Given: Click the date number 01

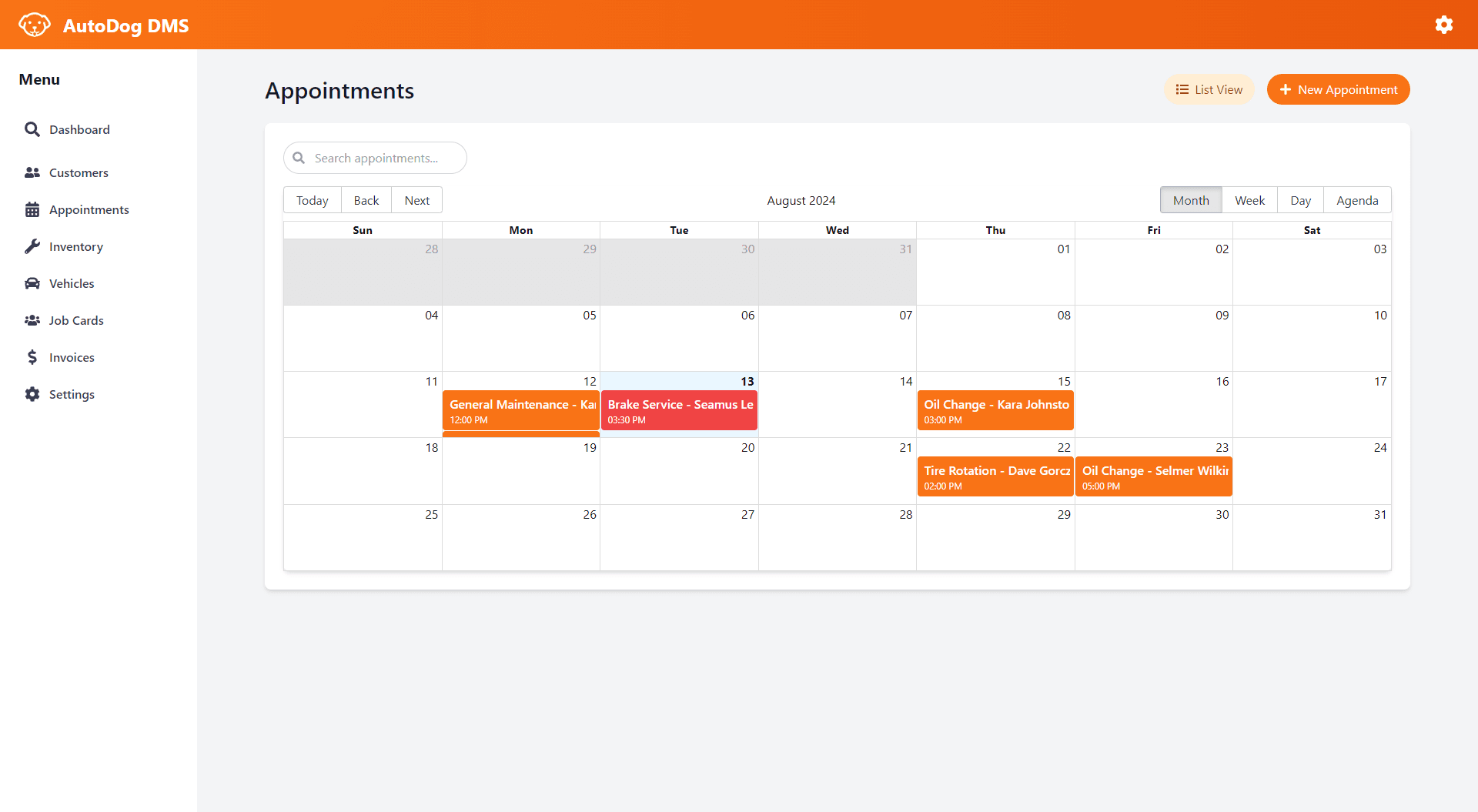Looking at the screenshot, I should tap(1064, 249).
